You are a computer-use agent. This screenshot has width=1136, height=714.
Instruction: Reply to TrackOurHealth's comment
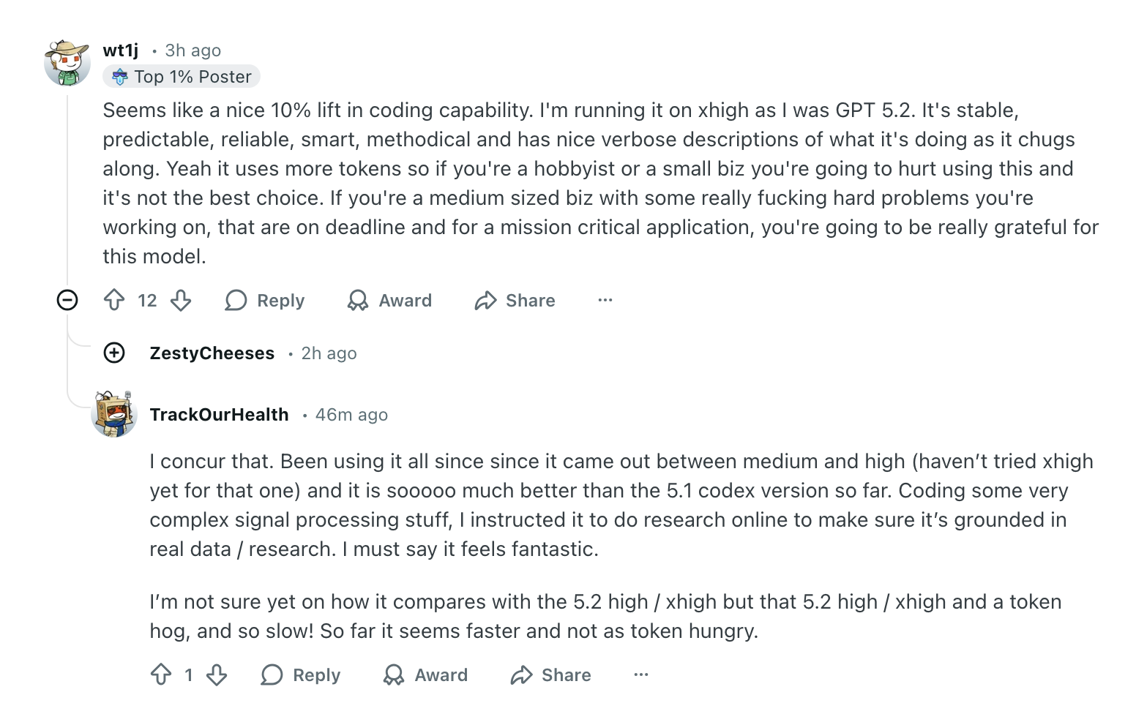click(301, 674)
